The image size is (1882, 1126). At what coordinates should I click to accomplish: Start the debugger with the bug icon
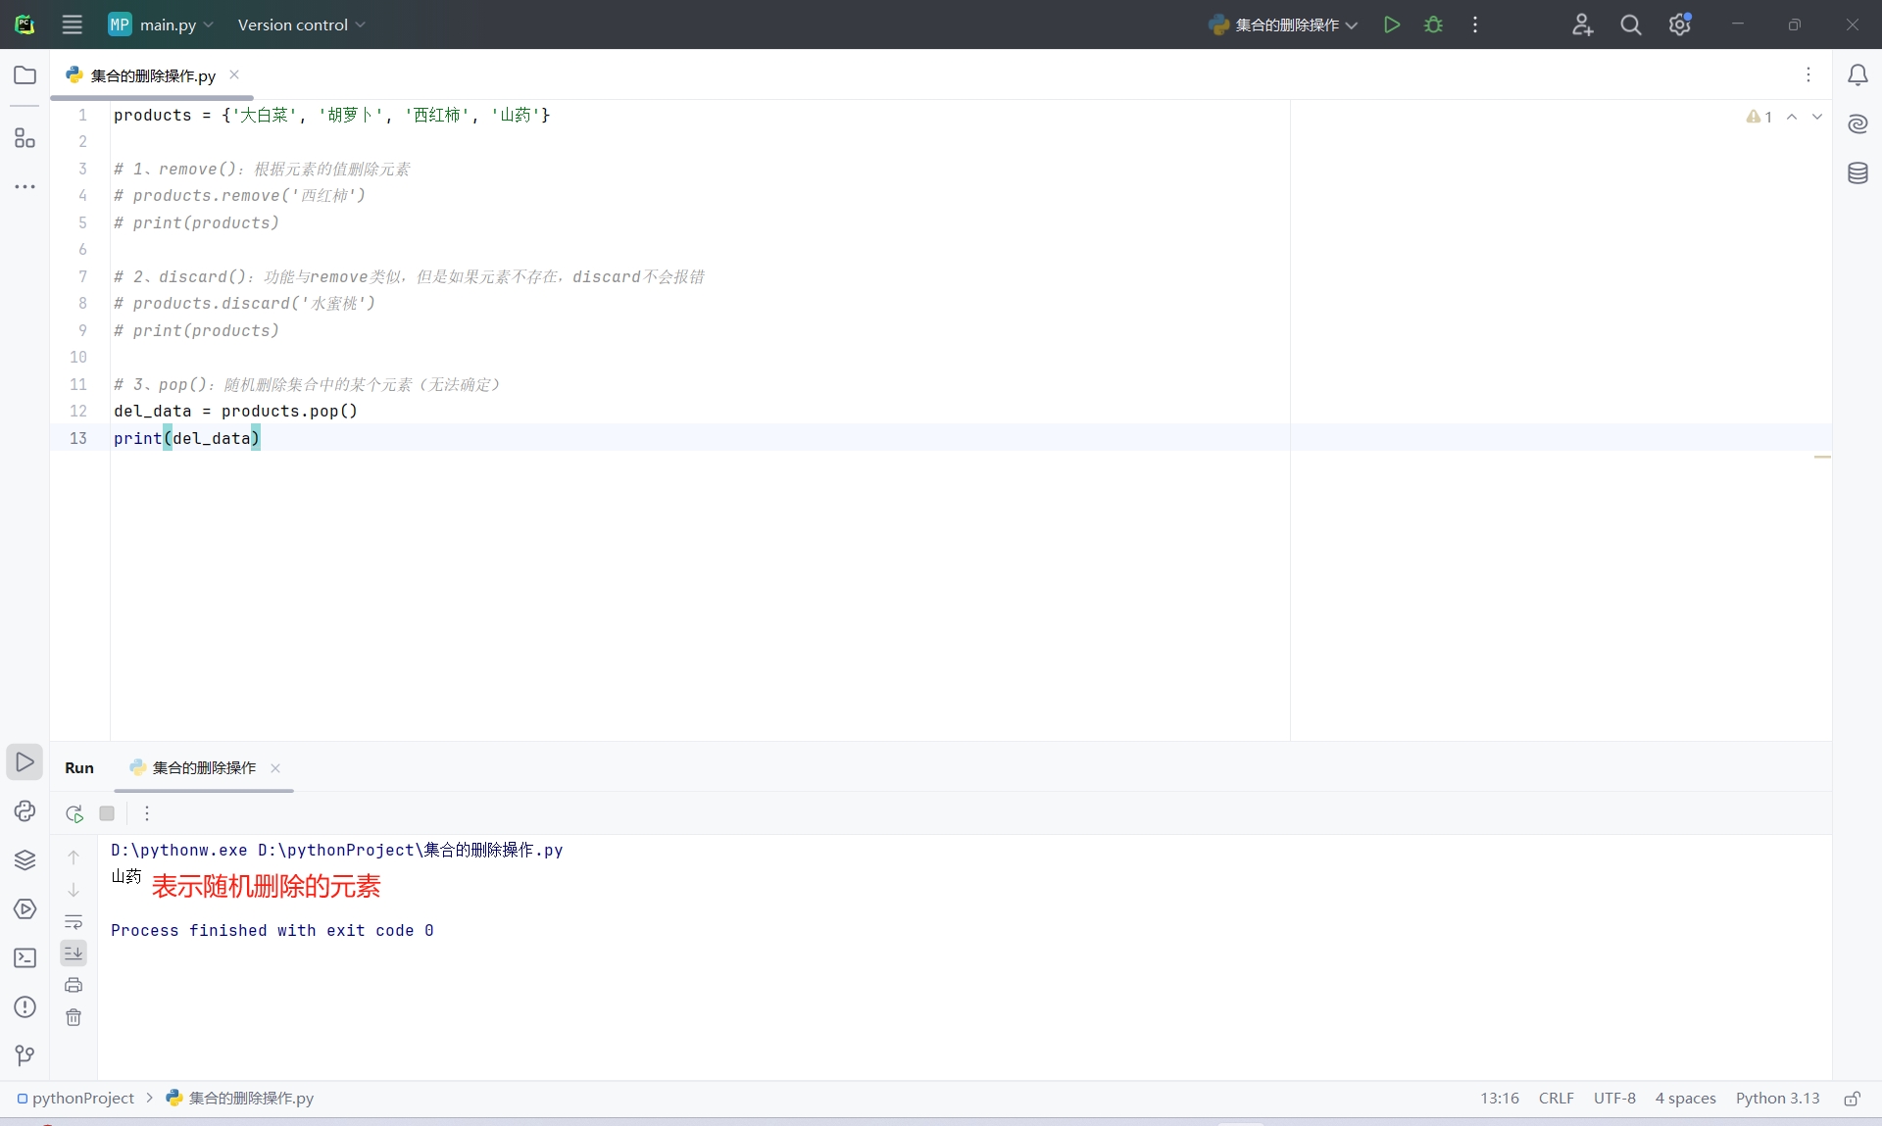[1433, 24]
